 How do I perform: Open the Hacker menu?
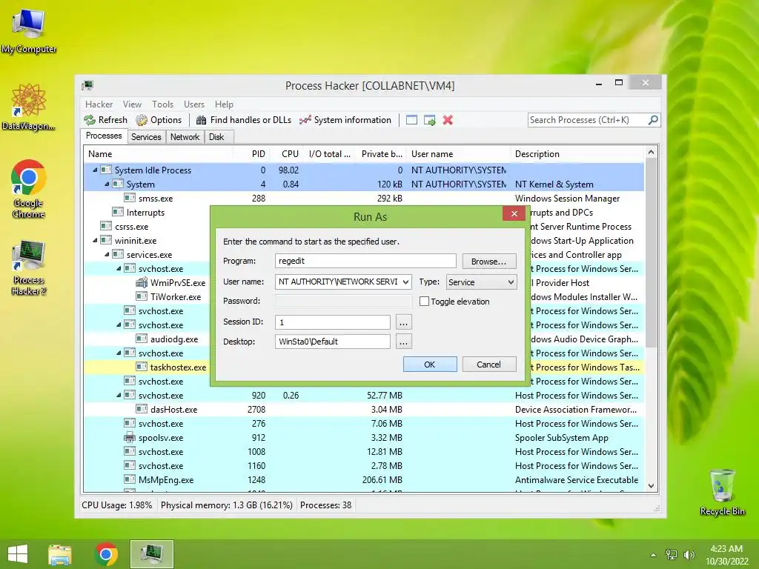tap(99, 104)
